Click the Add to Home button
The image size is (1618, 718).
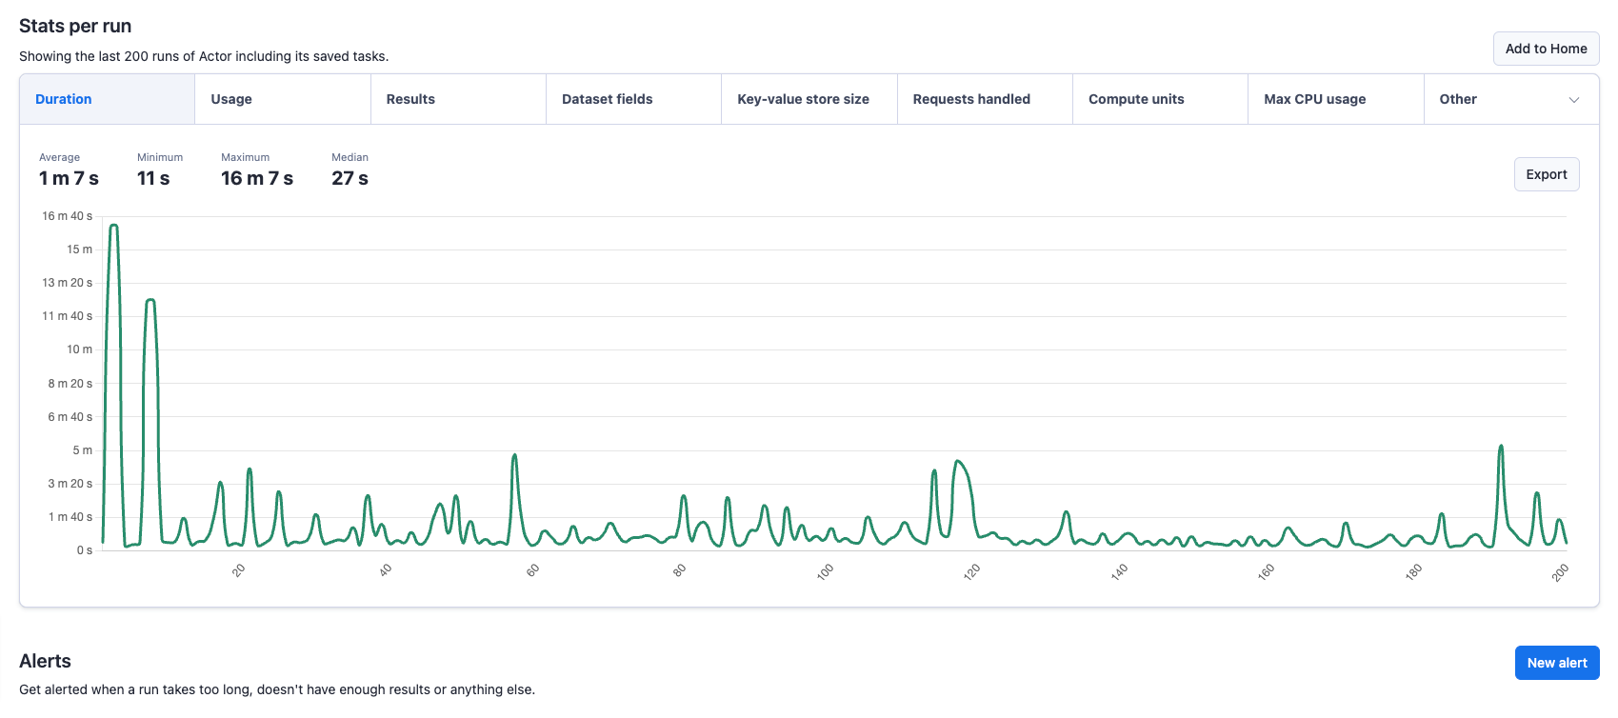click(1546, 49)
